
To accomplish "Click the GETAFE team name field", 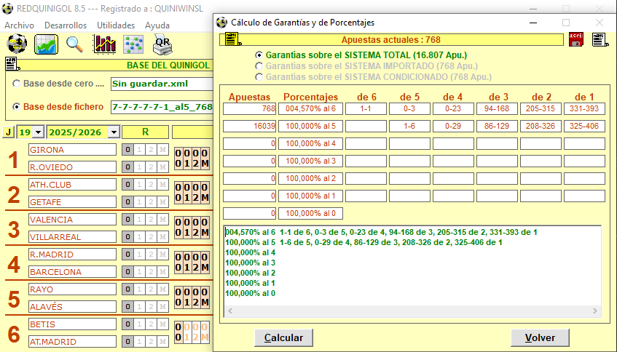I will pos(72,202).
